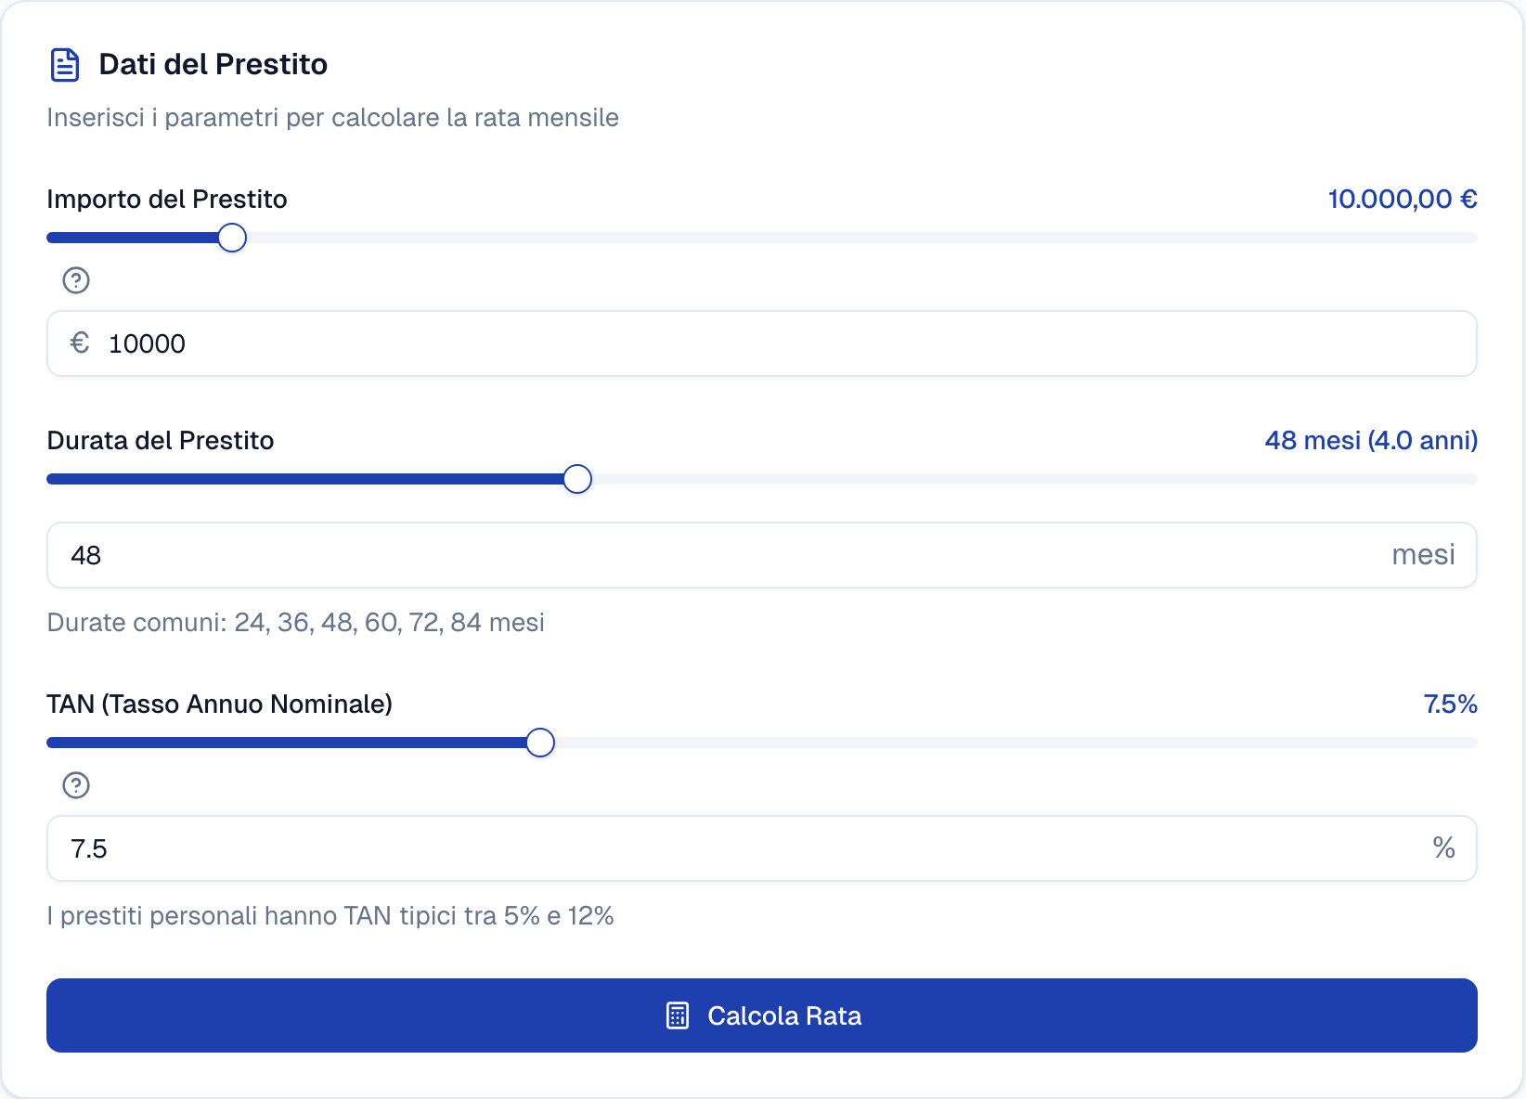Viewport: 1526px width, 1099px height.
Task: Click the percent symbol in the TAN field
Action: [x=1444, y=847]
